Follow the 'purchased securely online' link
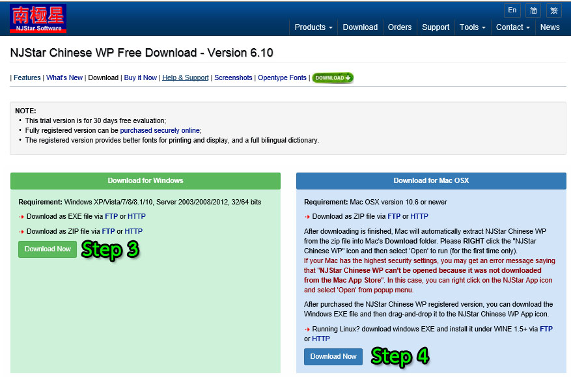Image resolution: width=571 pixels, height=377 pixels. click(160, 130)
